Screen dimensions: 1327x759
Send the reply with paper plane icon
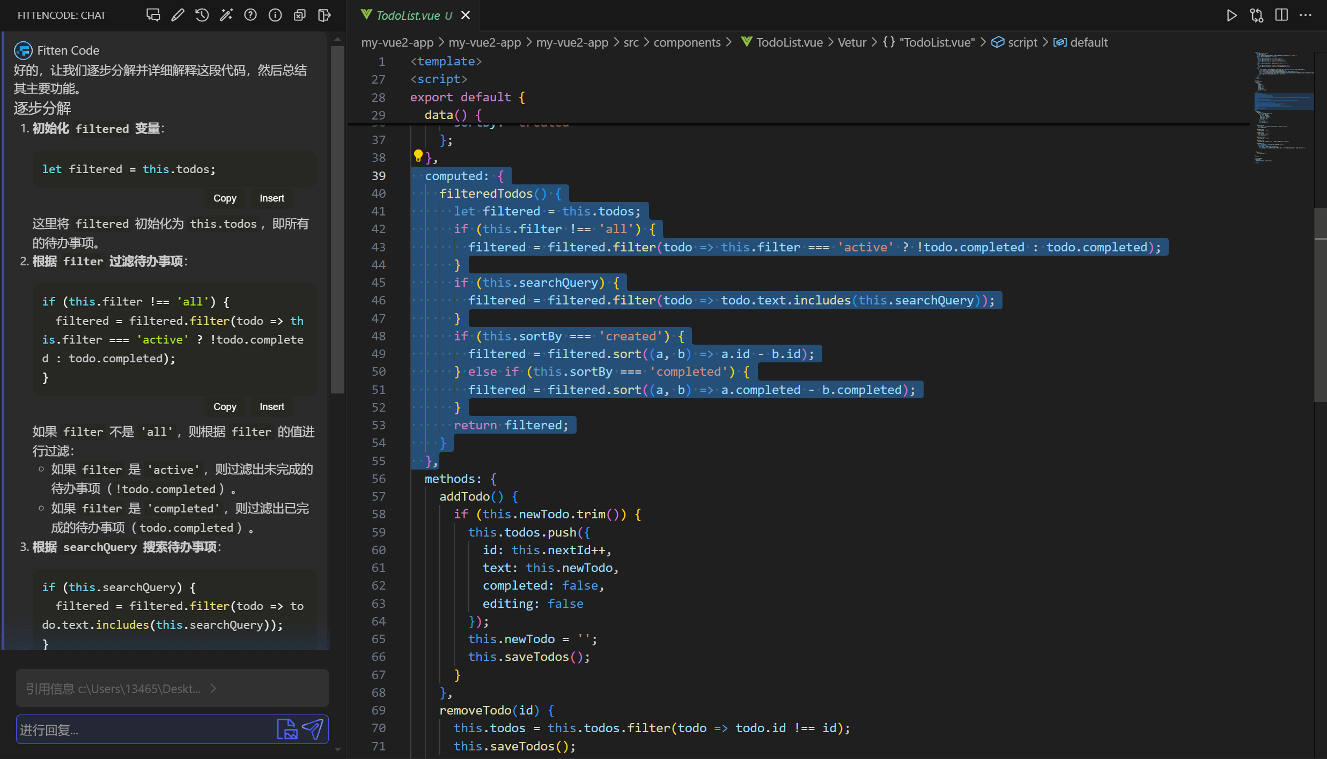point(313,729)
